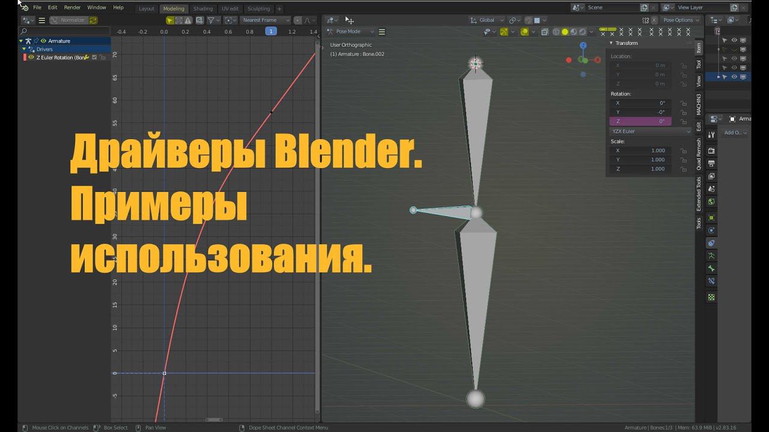Screen dimensions: 769x432
Task: Toggle lock icon for Rotation X
Action: pos(684,103)
